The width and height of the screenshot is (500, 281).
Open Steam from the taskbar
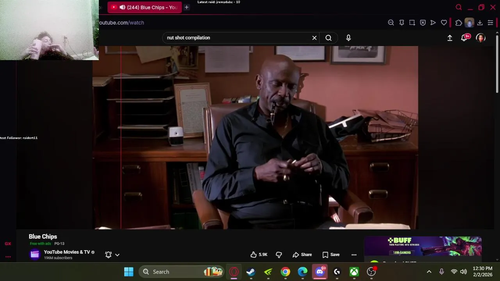(251, 272)
